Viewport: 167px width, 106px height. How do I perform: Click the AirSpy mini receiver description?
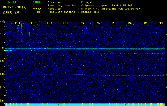click(110, 9)
